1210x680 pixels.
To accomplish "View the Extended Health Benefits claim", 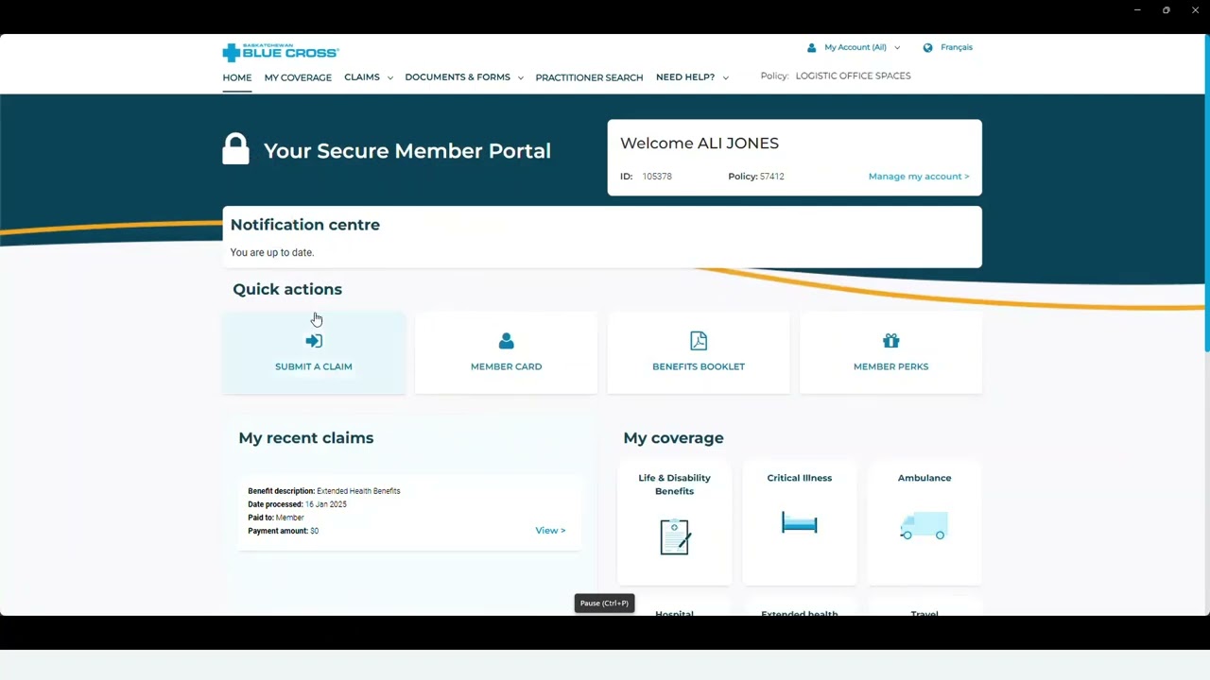I will pos(550,531).
